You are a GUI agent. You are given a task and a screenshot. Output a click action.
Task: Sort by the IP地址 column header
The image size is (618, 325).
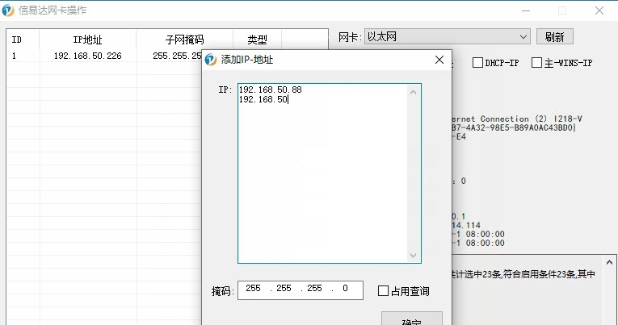[87, 40]
